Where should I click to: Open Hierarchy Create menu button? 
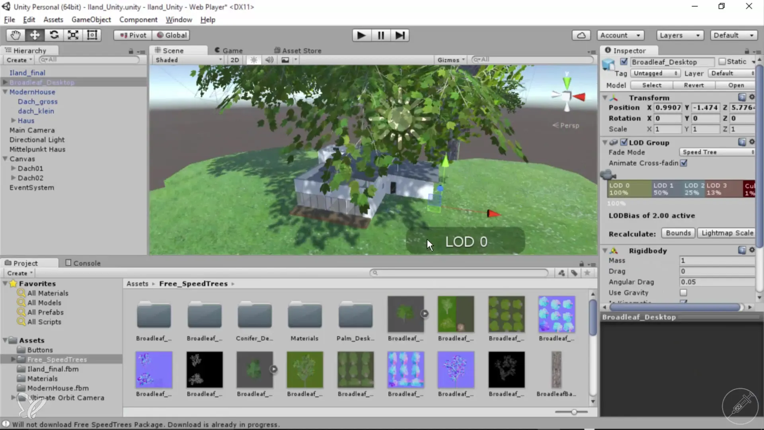(x=19, y=60)
